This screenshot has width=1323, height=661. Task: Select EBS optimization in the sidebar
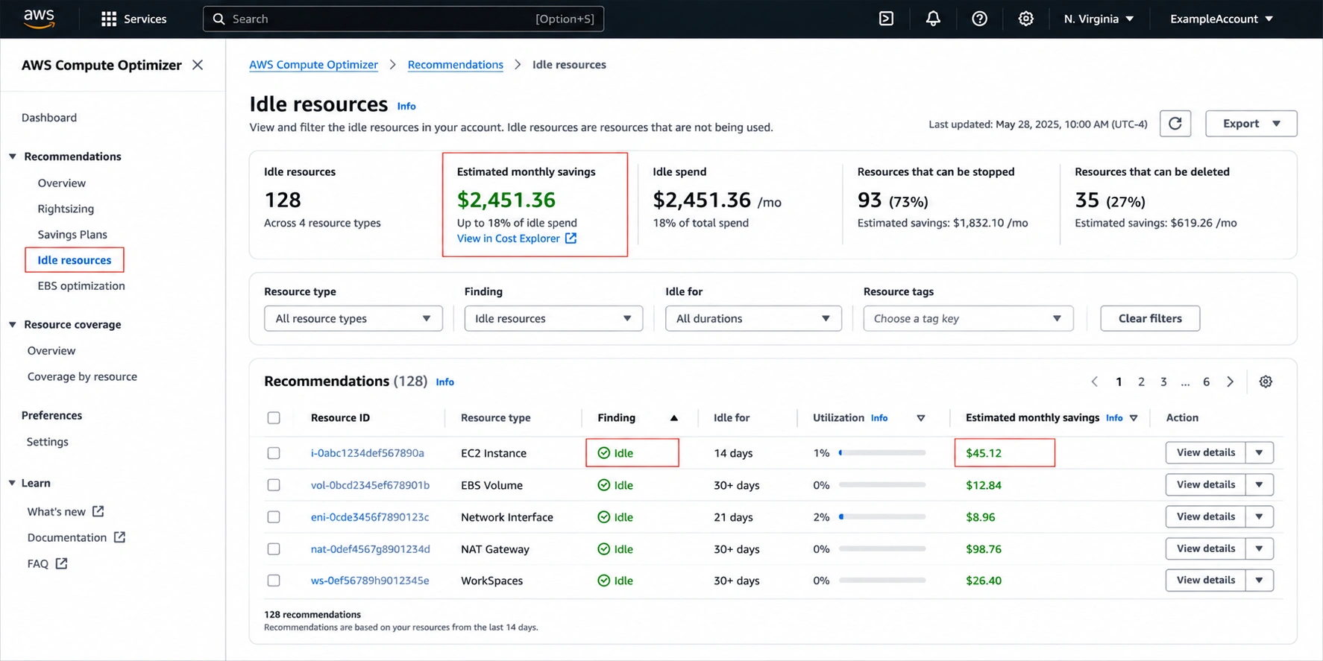tap(81, 286)
